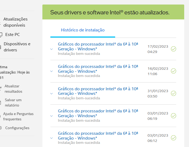The image size is (189, 147).
Task: Expand the 16/02/2023 11:06 installation entry
Action: click(51, 71)
